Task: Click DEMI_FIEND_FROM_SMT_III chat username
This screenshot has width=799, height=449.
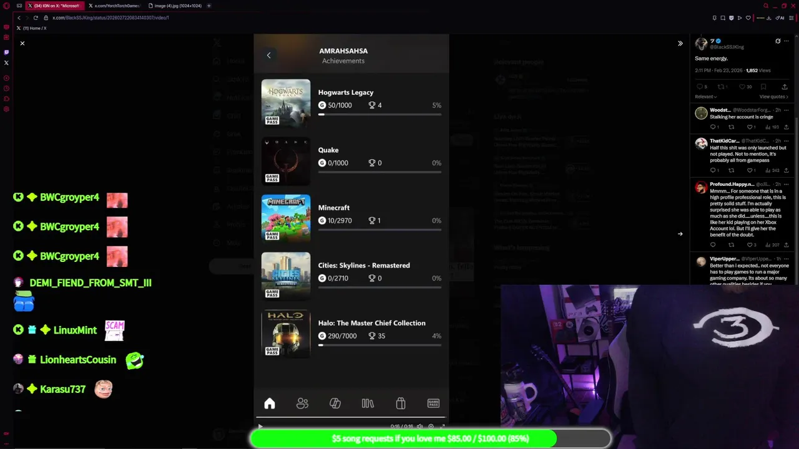Action: 91,282
